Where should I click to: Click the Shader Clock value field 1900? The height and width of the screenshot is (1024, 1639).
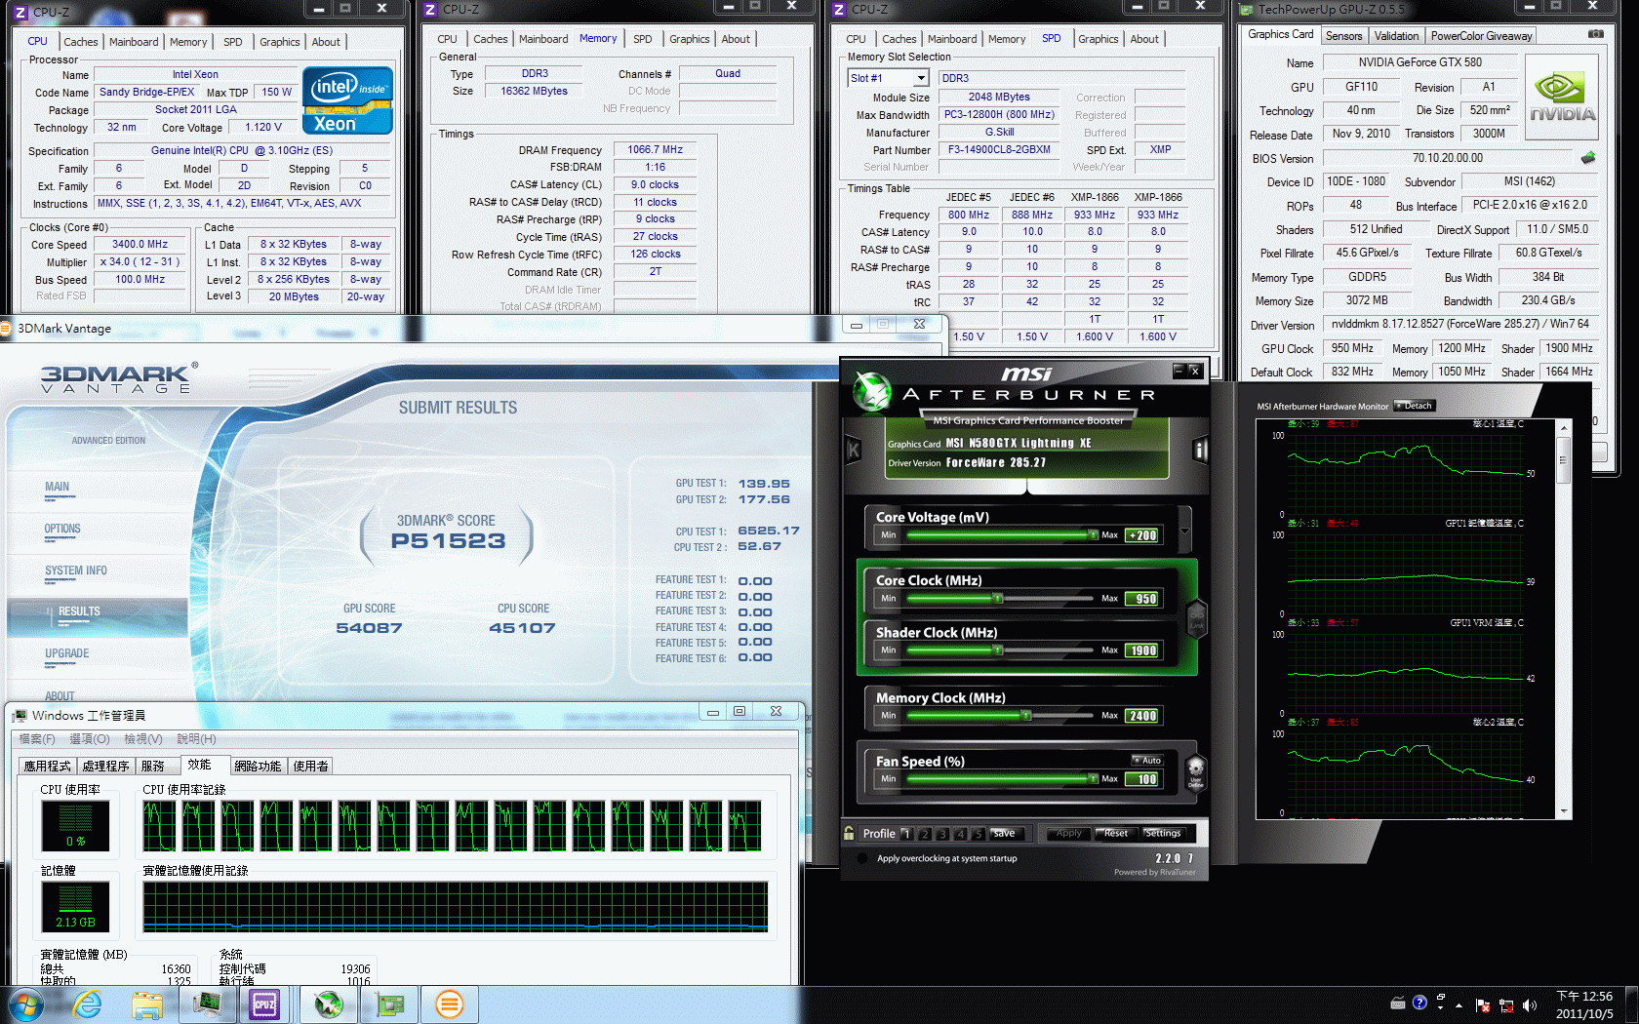click(x=1142, y=650)
